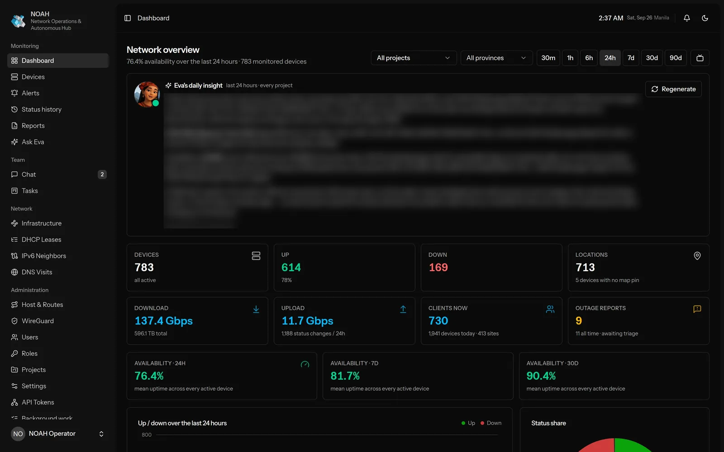Click the DNS Visits globe icon
Image resolution: width=724 pixels, height=452 pixels.
pyautogui.click(x=14, y=272)
